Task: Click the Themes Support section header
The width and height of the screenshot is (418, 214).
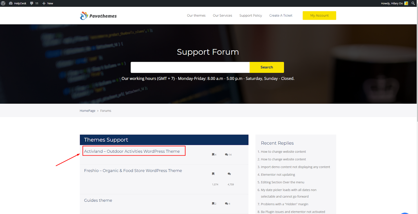Action: [x=164, y=140]
